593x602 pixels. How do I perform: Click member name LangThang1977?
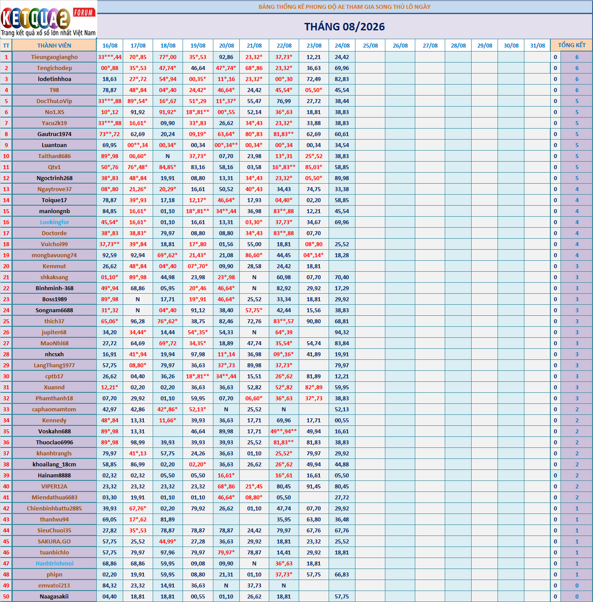point(54,366)
